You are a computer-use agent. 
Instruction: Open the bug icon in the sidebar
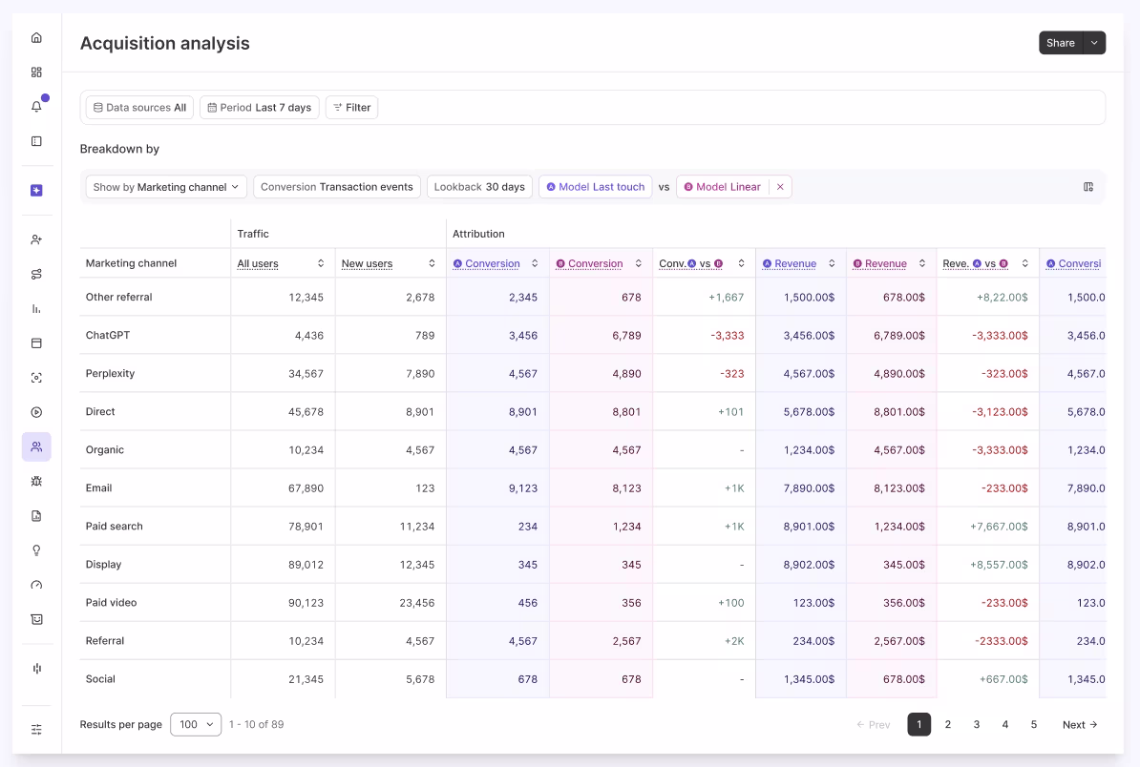[36, 481]
